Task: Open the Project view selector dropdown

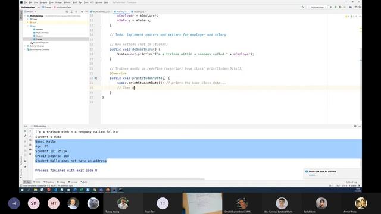Action: [x=30, y=12]
